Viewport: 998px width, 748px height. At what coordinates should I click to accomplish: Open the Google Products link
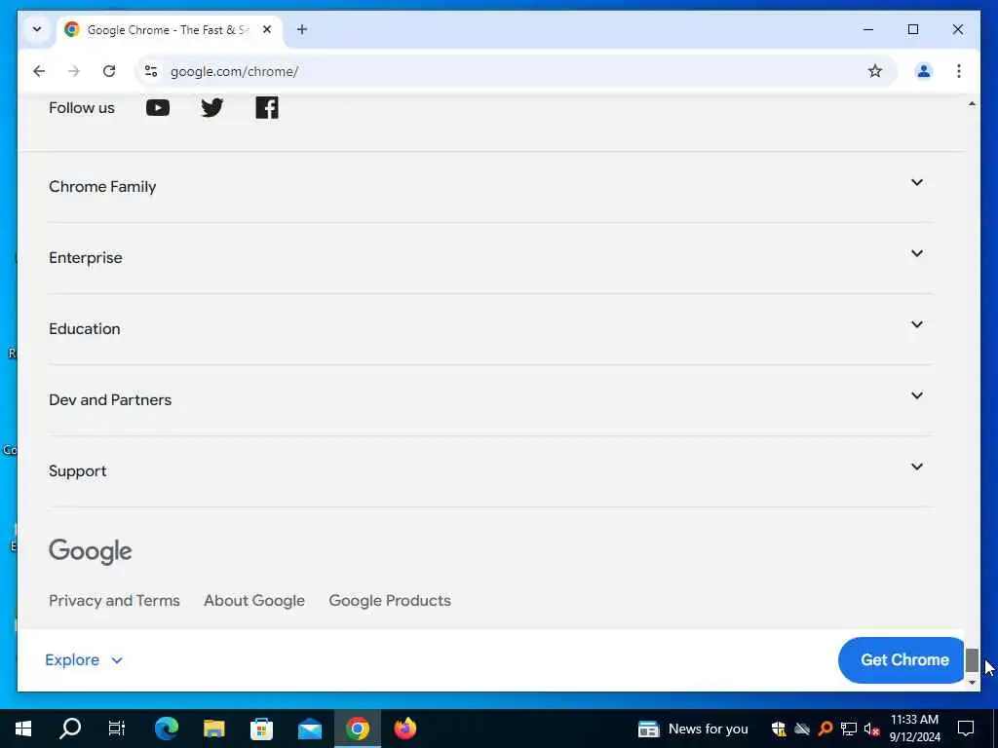point(390,600)
